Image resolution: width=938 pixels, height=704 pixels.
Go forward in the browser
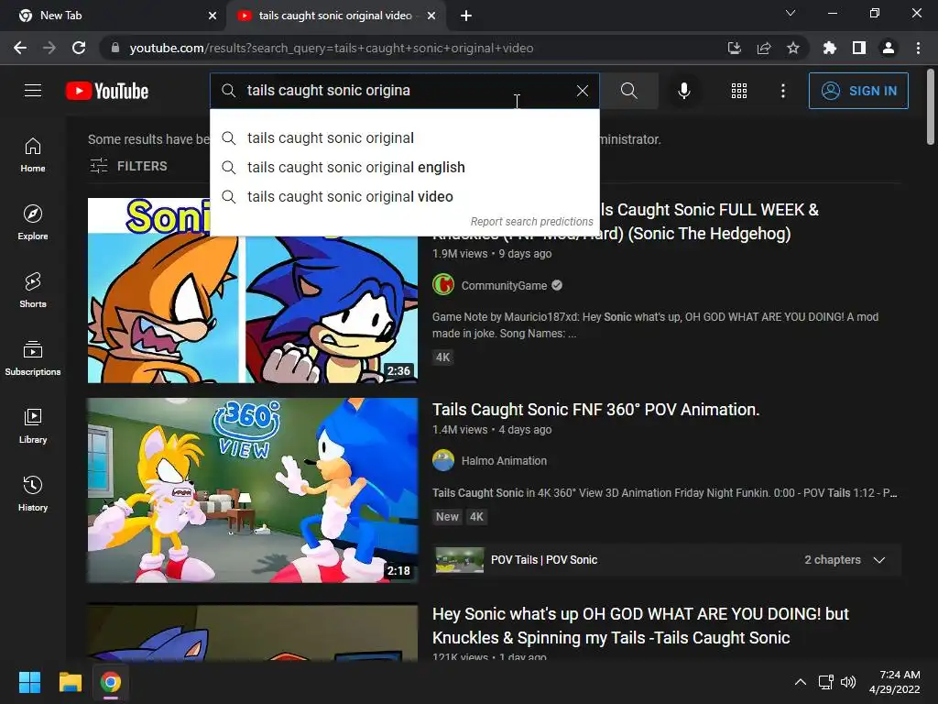pyautogui.click(x=49, y=48)
